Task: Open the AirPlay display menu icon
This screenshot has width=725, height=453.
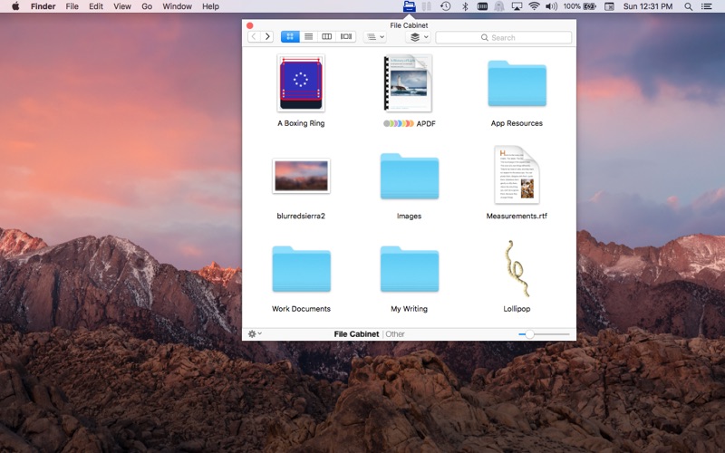Action: pyautogui.click(x=517, y=6)
